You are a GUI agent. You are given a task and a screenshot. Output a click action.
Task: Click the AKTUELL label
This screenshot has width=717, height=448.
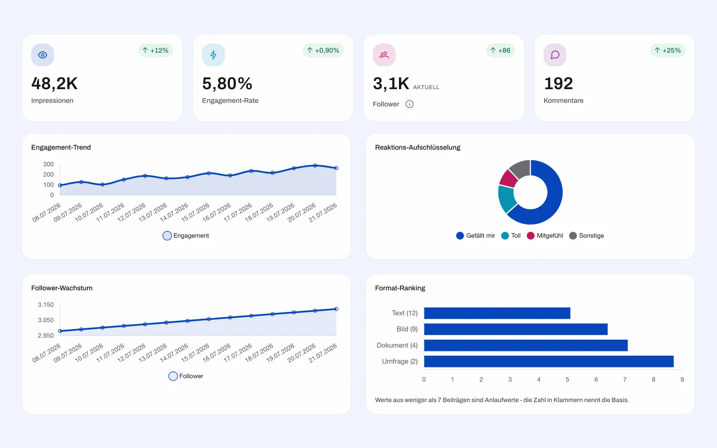426,87
